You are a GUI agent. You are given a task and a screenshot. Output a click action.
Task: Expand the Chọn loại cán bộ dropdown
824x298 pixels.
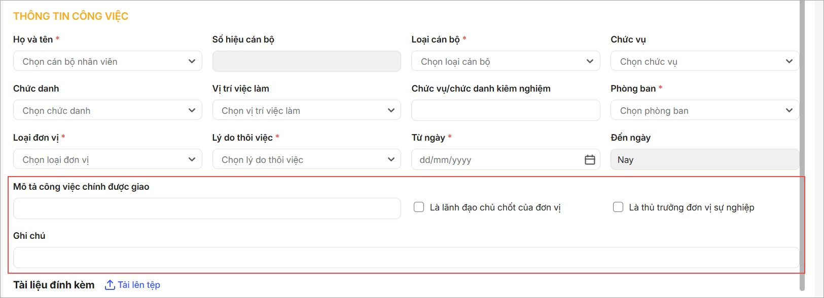[x=506, y=61]
